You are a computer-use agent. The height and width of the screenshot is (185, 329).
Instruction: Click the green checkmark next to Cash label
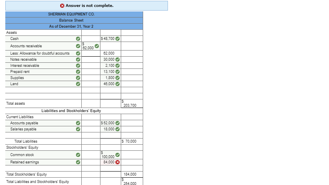(78, 39)
